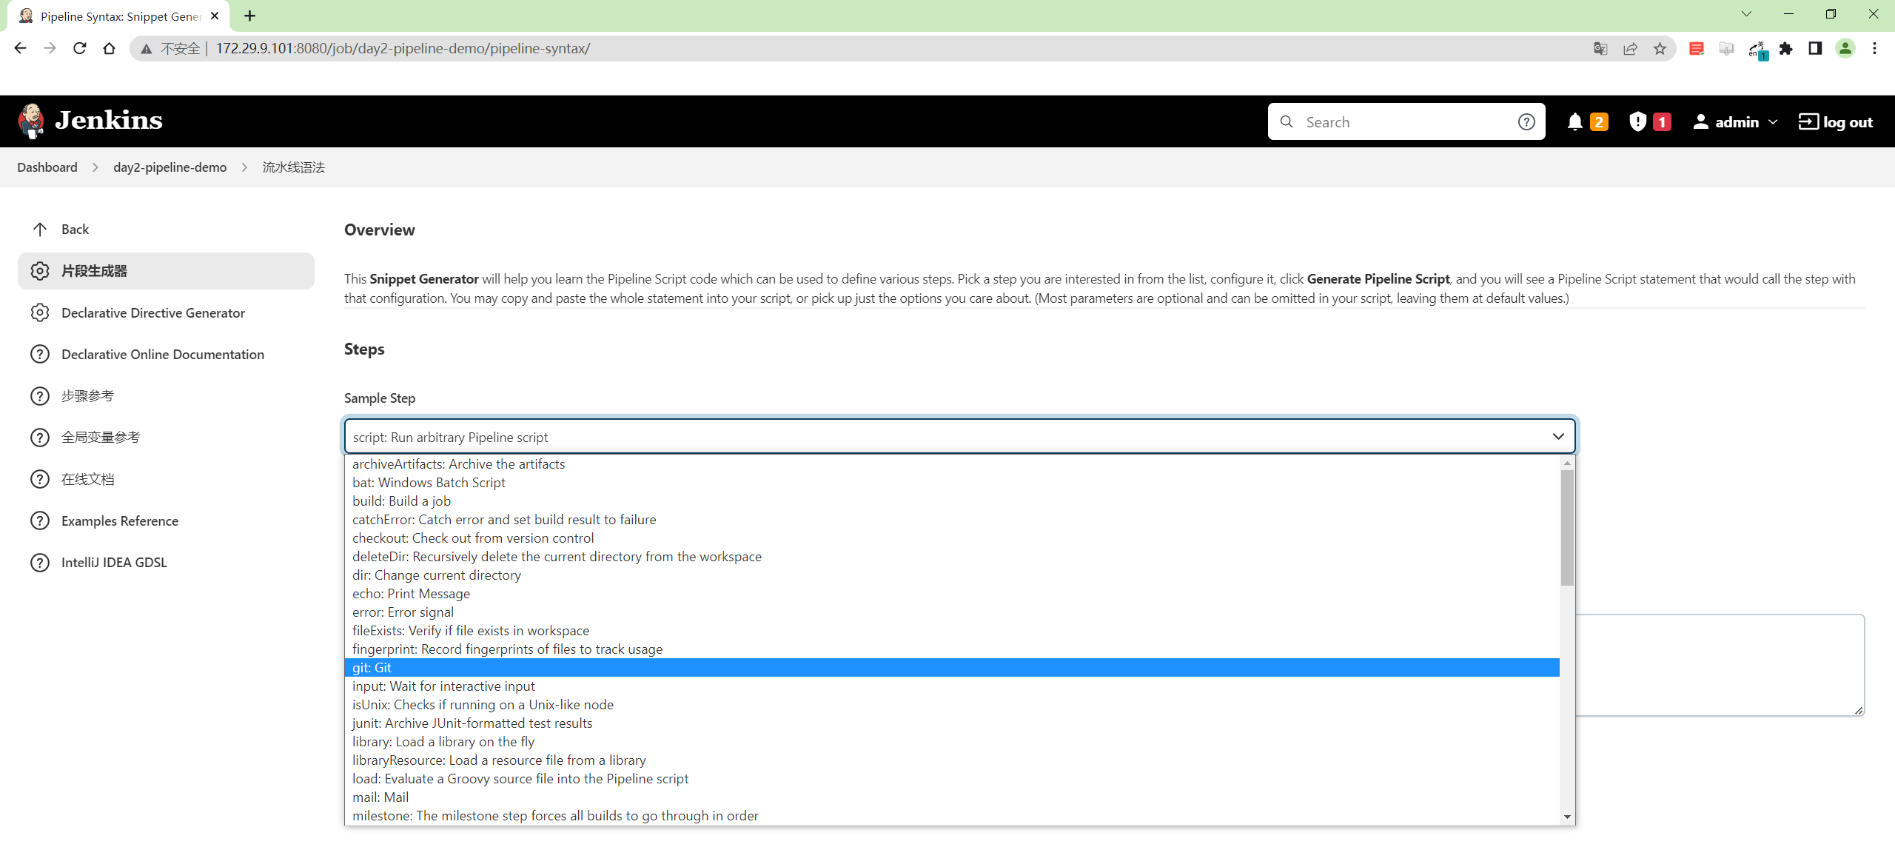This screenshot has width=1895, height=867.
Task: Open the browser extensions puzzle icon
Action: pyautogui.click(x=1786, y=48)
